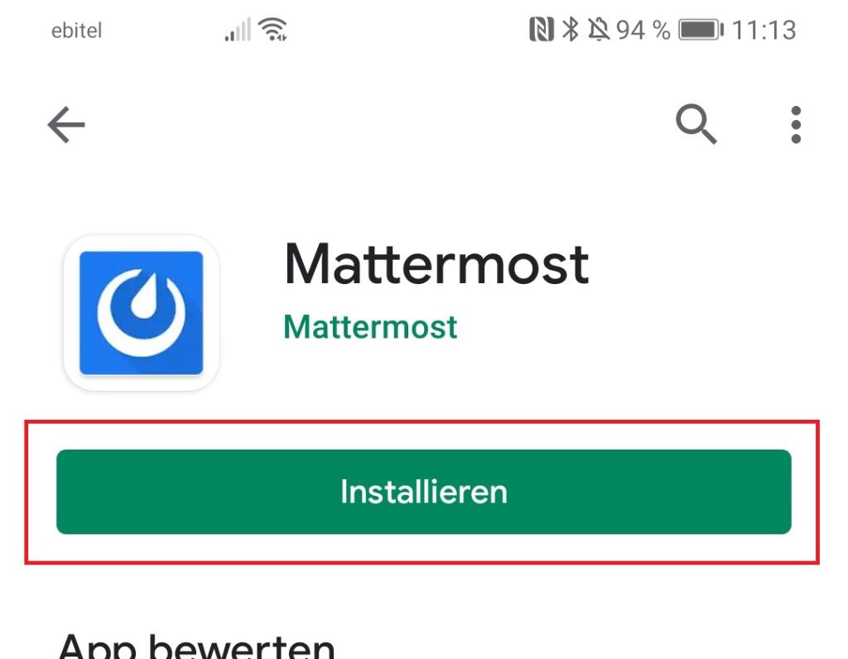Click the green Installieren button
The image size is (848, 659).
pyautogui.click(x=423, y=492)
